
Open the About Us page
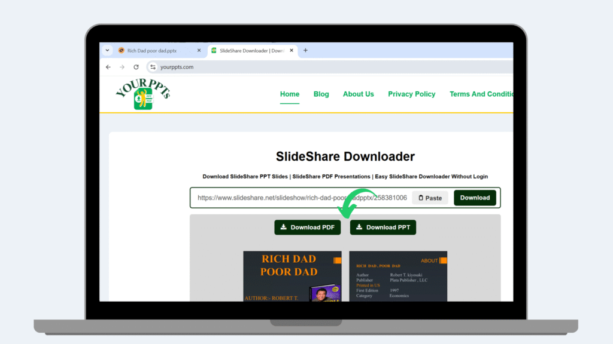[x=358, y=94]
